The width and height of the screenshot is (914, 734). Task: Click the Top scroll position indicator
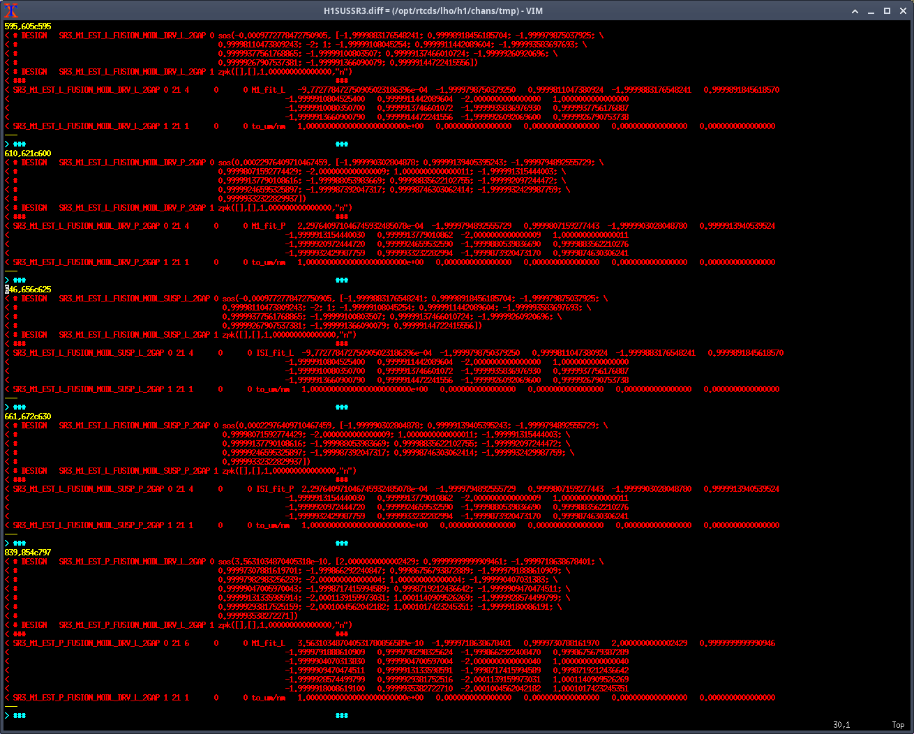click(898, 725)
